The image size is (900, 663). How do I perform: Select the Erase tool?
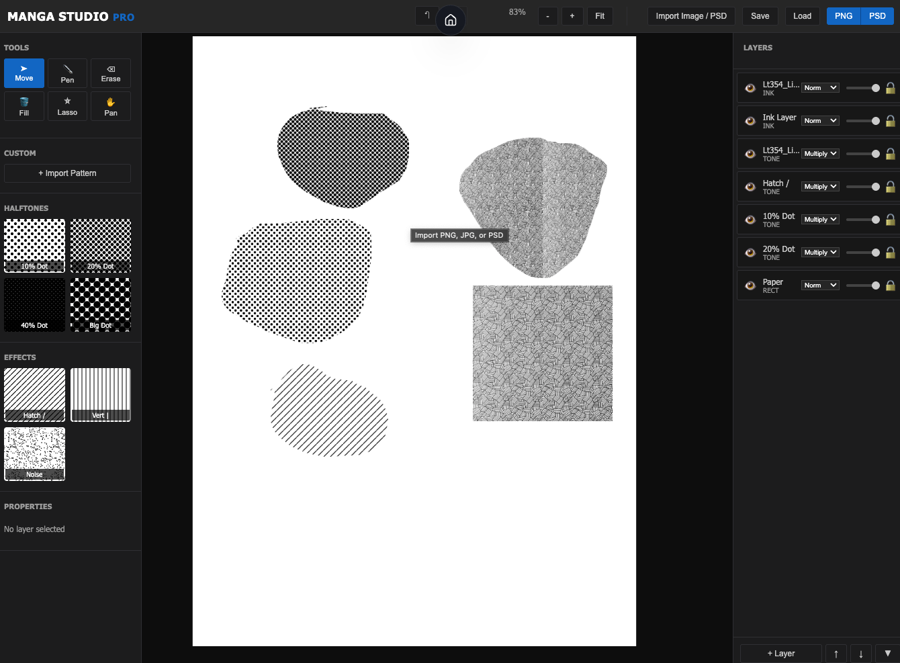click(x=111, y=73)
